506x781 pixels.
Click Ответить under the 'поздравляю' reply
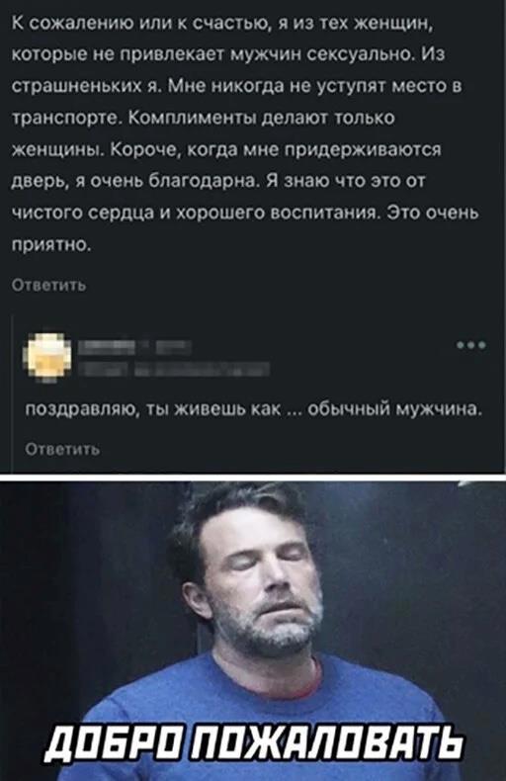point(62,449)
